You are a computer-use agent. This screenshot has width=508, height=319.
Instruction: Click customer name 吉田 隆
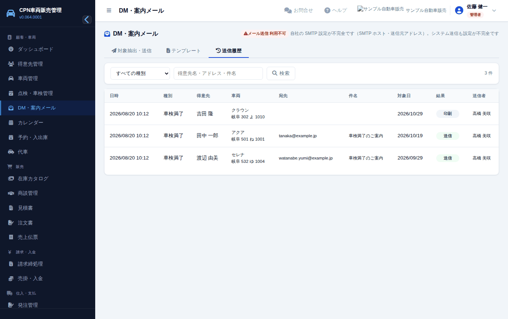click(205, 114)
